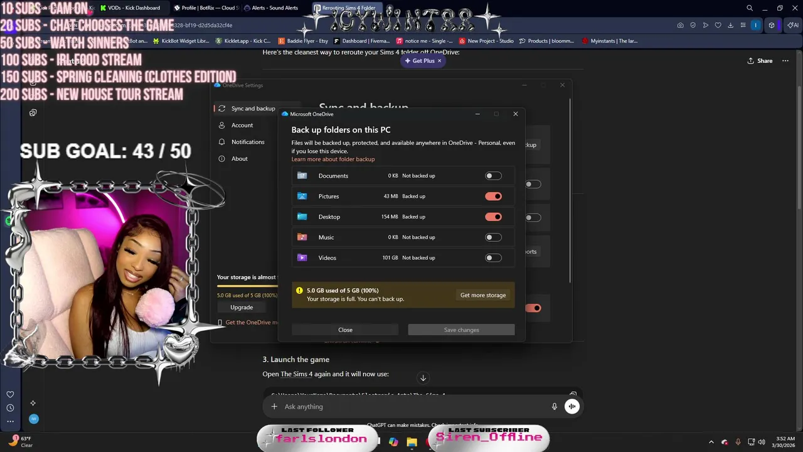Open Kicklet.app bookmark

click(243, 41)
